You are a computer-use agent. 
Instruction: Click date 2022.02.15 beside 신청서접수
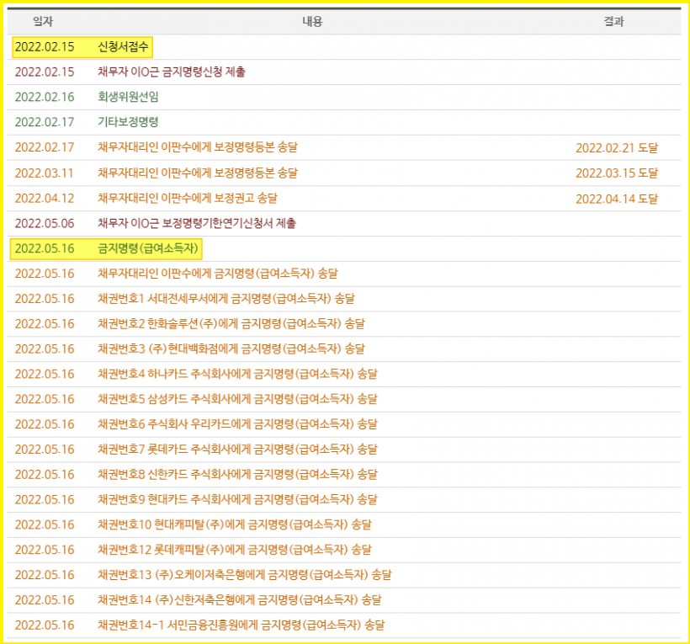[x=45, y=46]
